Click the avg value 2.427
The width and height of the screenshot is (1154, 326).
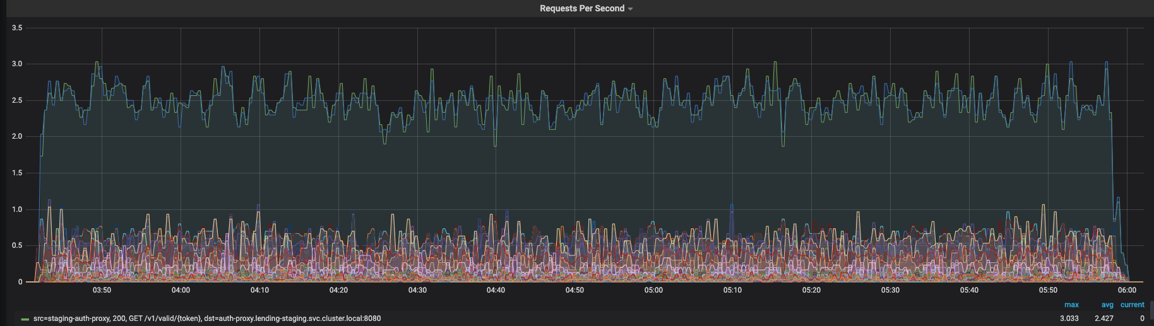(x=1103, y=318)
